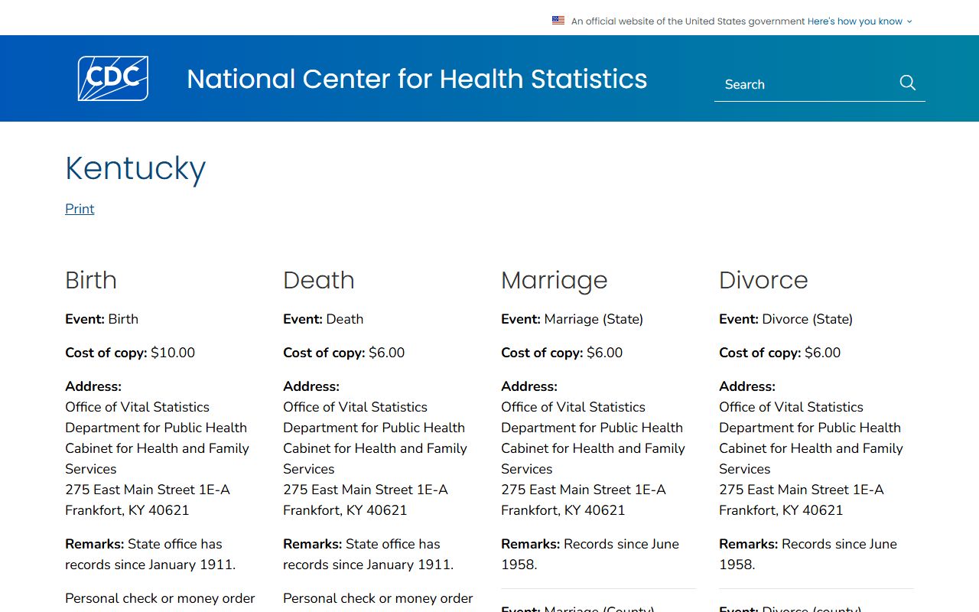Open the 'Here's how you know' link

coord(855,21)
